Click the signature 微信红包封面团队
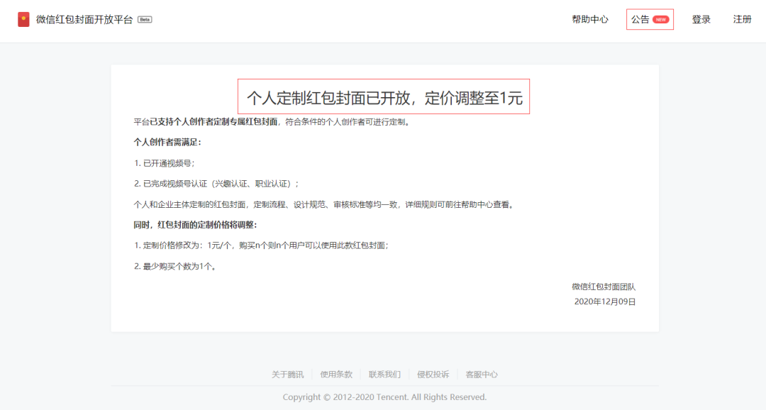This screenshot has width=766, height=410. pos(604,287)
